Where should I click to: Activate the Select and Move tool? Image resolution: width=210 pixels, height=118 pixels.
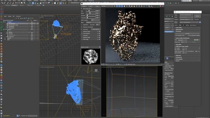pyautogui.click(x=33, y=3)
